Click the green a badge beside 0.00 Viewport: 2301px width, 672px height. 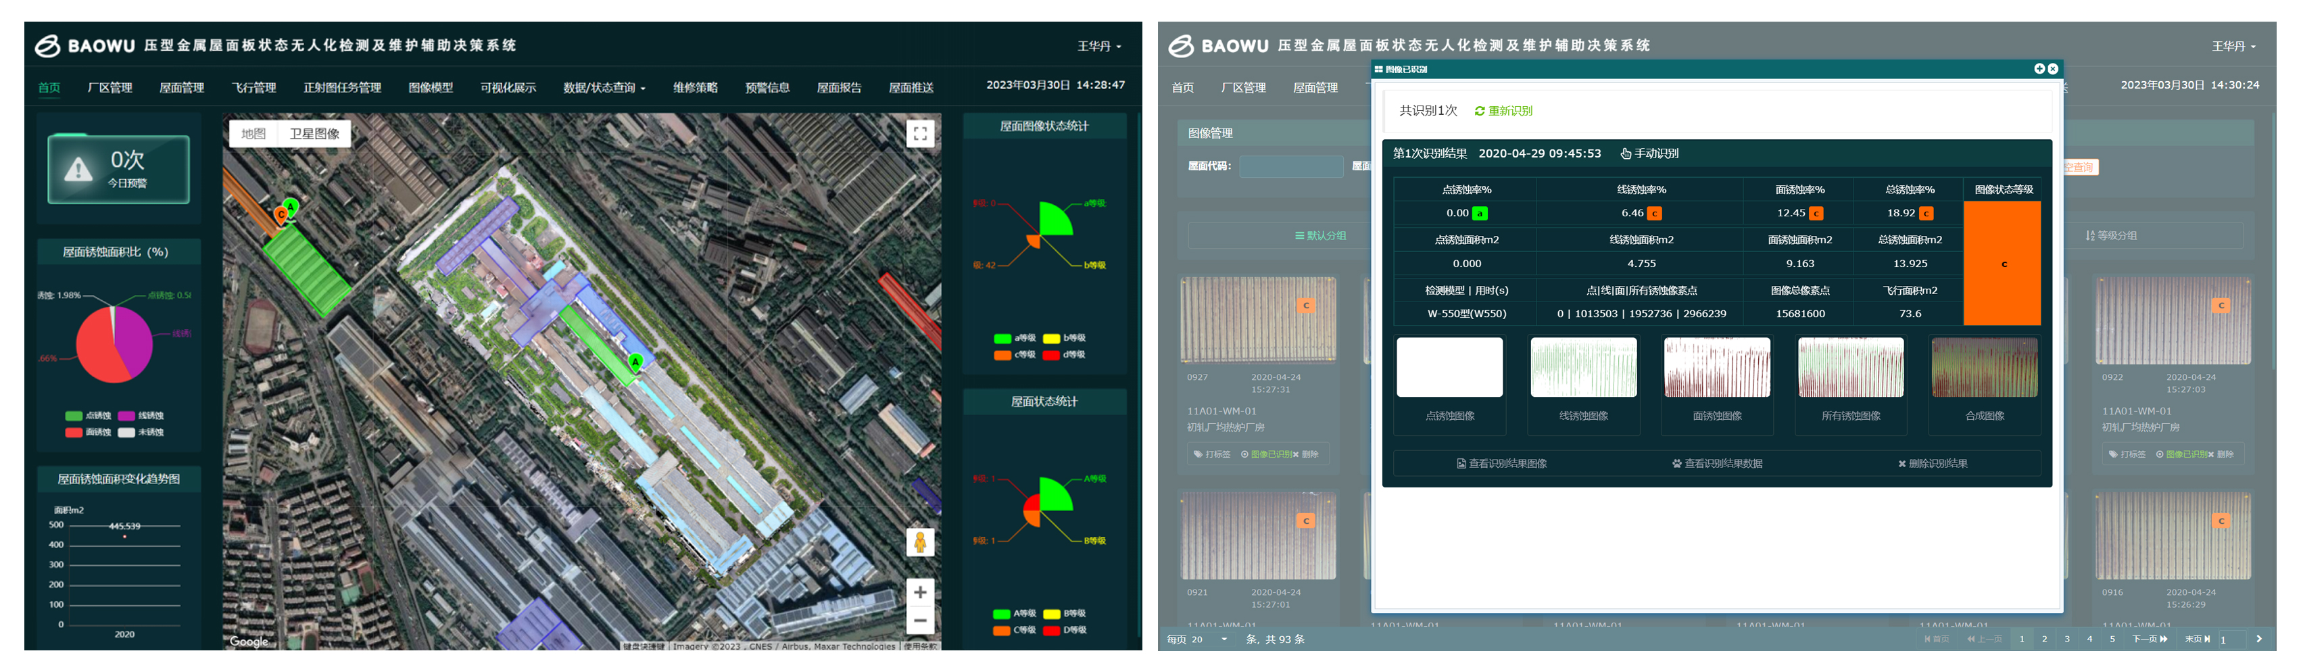pyautogui.click(x=1480, y=214)
